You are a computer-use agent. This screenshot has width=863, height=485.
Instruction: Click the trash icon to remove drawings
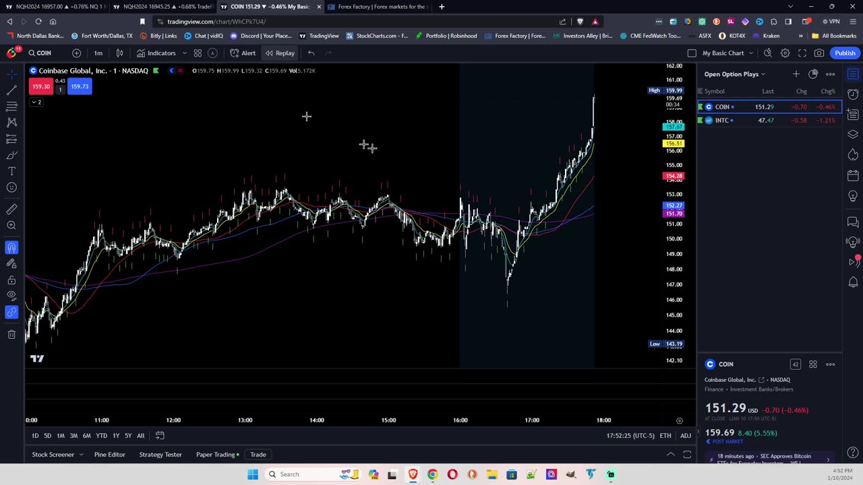[11, 334]
